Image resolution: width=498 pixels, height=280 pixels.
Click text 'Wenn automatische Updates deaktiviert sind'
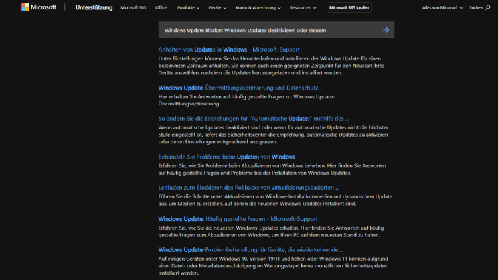click(273, 135)
